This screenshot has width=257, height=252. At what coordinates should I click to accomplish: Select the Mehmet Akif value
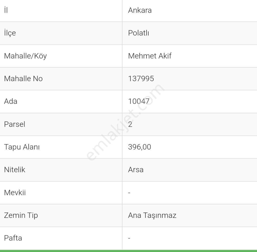tap(150, 56)
